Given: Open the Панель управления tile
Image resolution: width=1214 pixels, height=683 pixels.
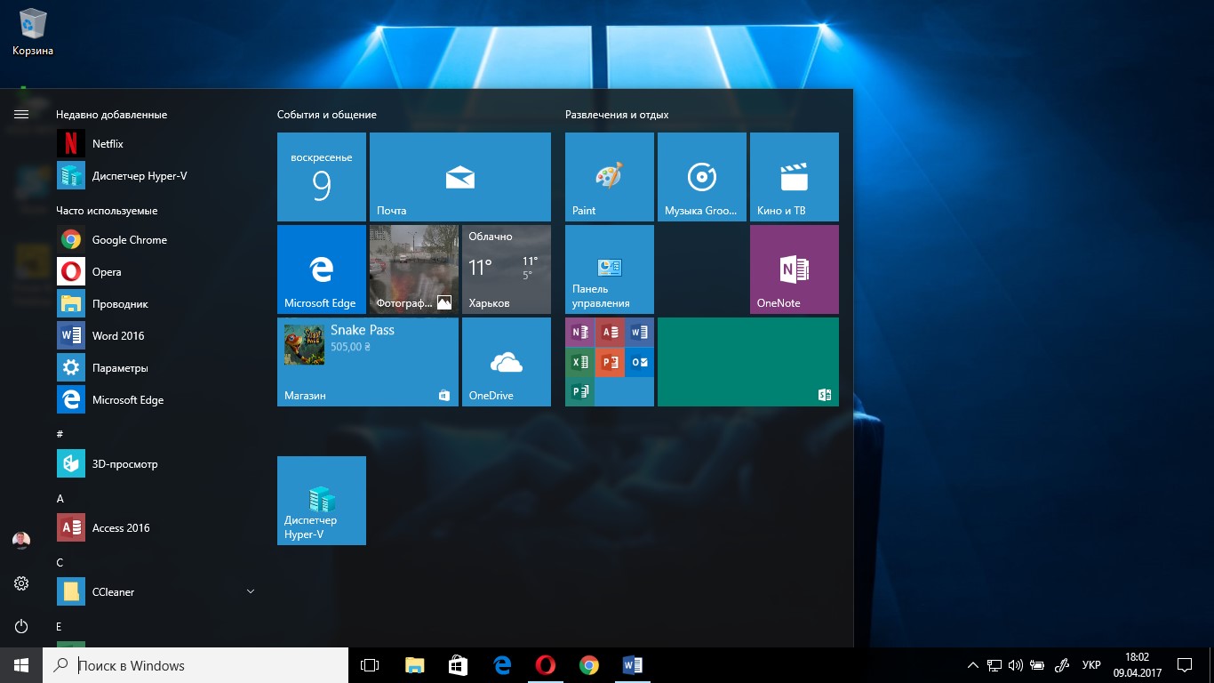Looking at the screenshot, I should click(x=610, y=269).
